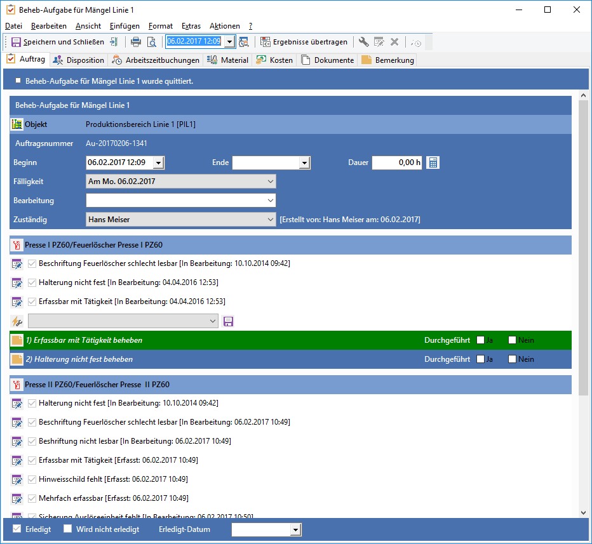Screen dimensions: 592x544
Task: Switch to the Dokumente tab
Action: pos(328,60)
